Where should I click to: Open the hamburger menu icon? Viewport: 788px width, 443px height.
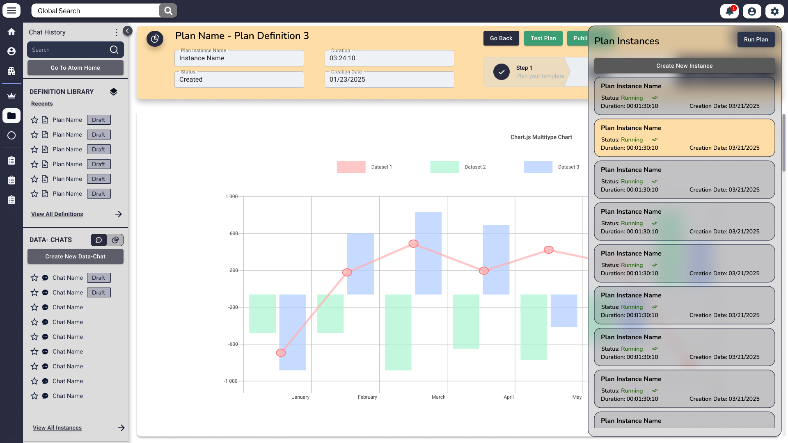coord(11,11)
